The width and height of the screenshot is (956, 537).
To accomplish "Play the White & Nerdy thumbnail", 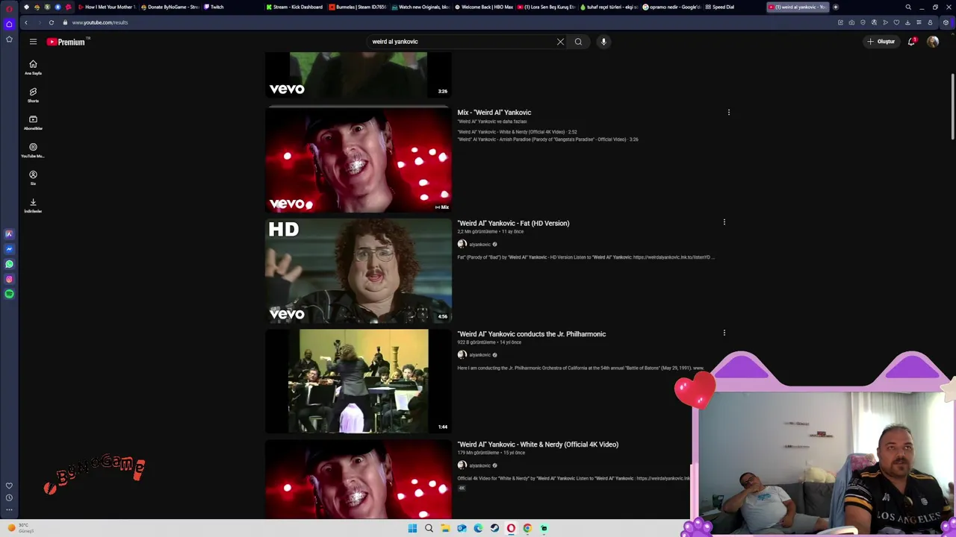I will point(358,479).
